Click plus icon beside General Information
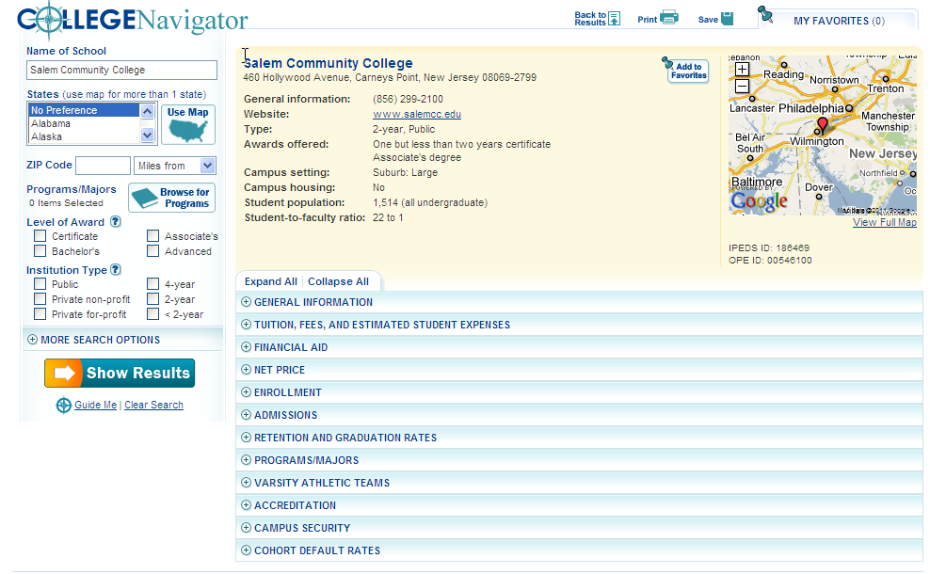This screenshot has width=930, height=574. tap(246, 302)
